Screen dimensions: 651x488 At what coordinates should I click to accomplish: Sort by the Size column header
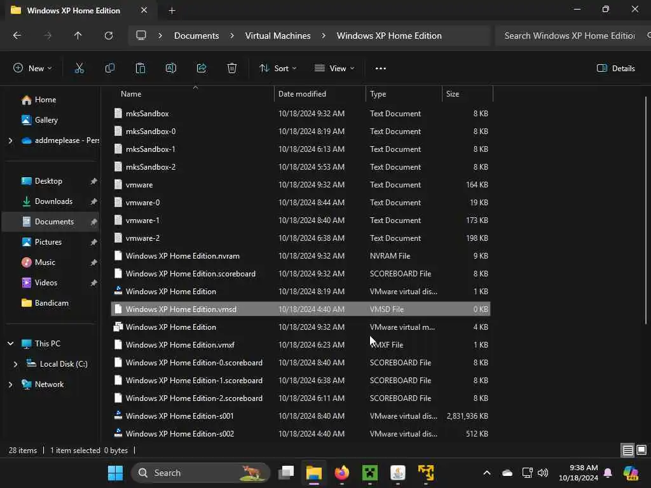pos(467,94)
